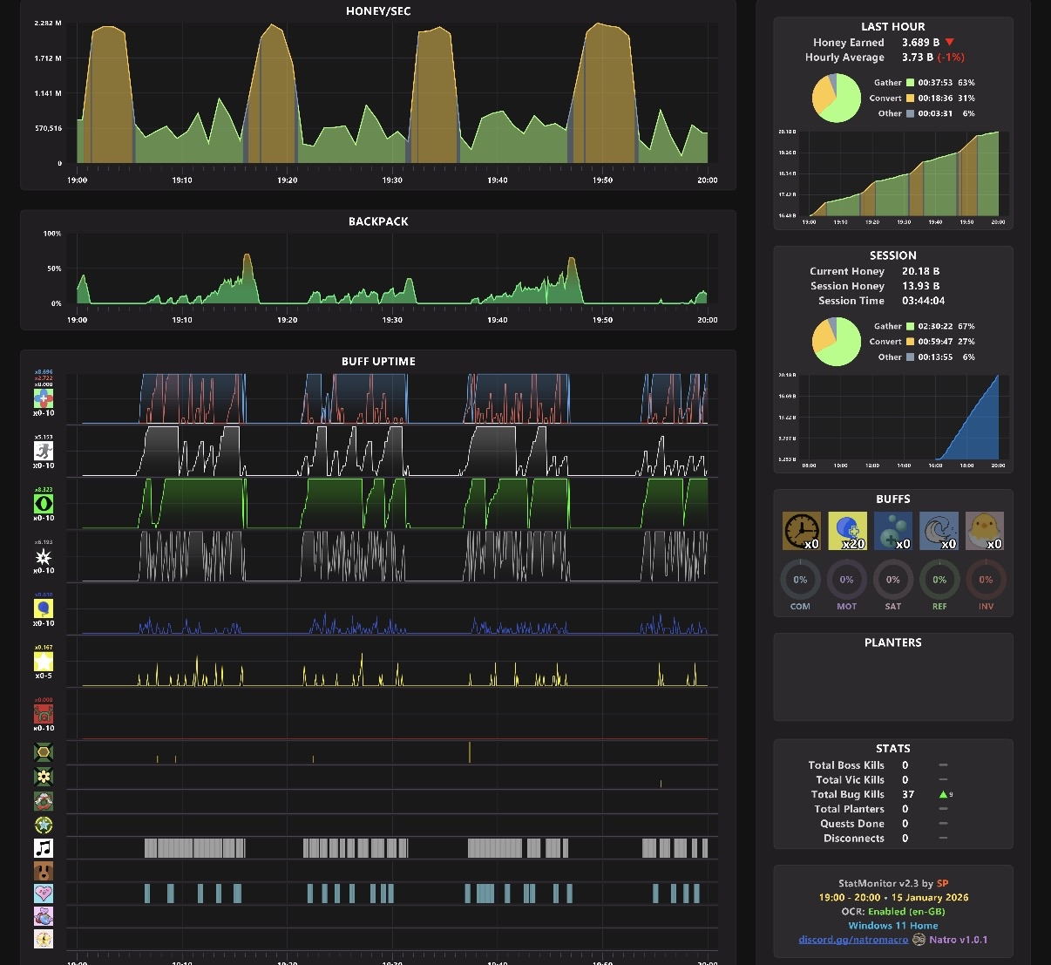
Task: Open the discord.gg/natromacro link
Action: click(x=853, y=940)
